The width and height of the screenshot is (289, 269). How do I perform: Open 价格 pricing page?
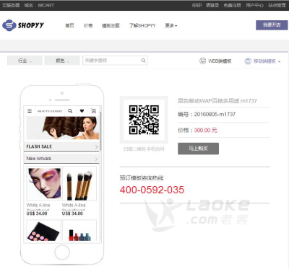[x=88, y=25]
